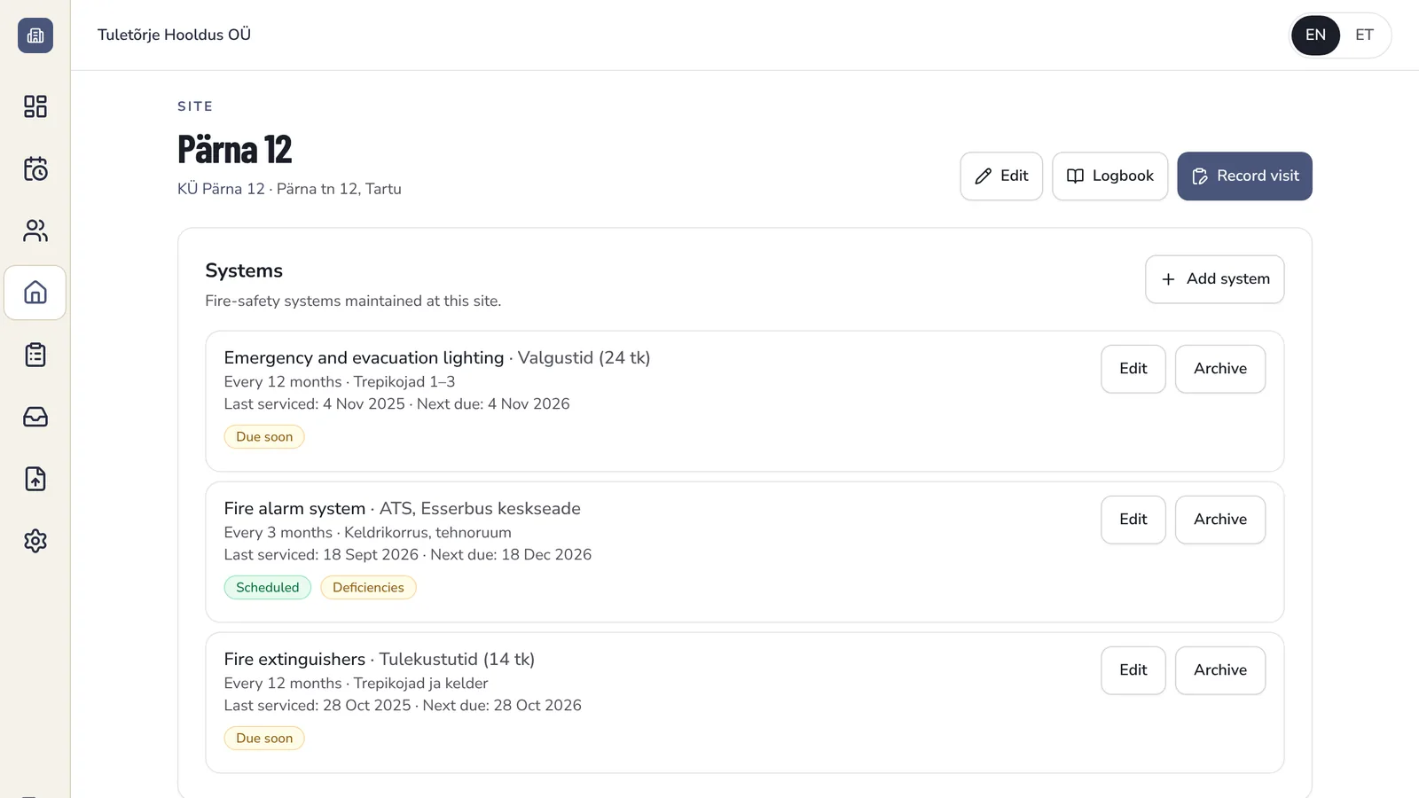Open the settings gear icon in sidebar
This screenshot has height=798, width=1419.
35,541
